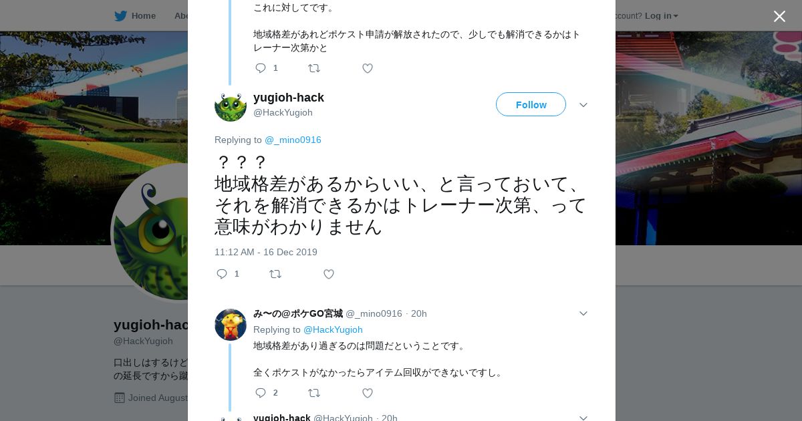Open み〜の@ポケGO宮城 profile avatar
The width and height of the screenshot is (802, 421).
pyautogui.click(x=231, y=325)
